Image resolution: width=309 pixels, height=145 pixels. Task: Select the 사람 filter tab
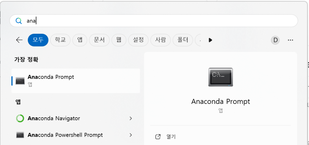click(160, 40)
